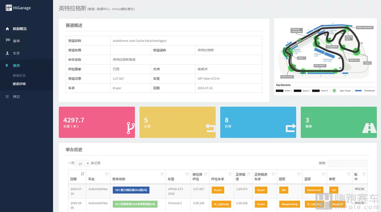Sort table by 正赛最速车手 column icon
This screenshot has height=212, width=381.
(273, 174)
